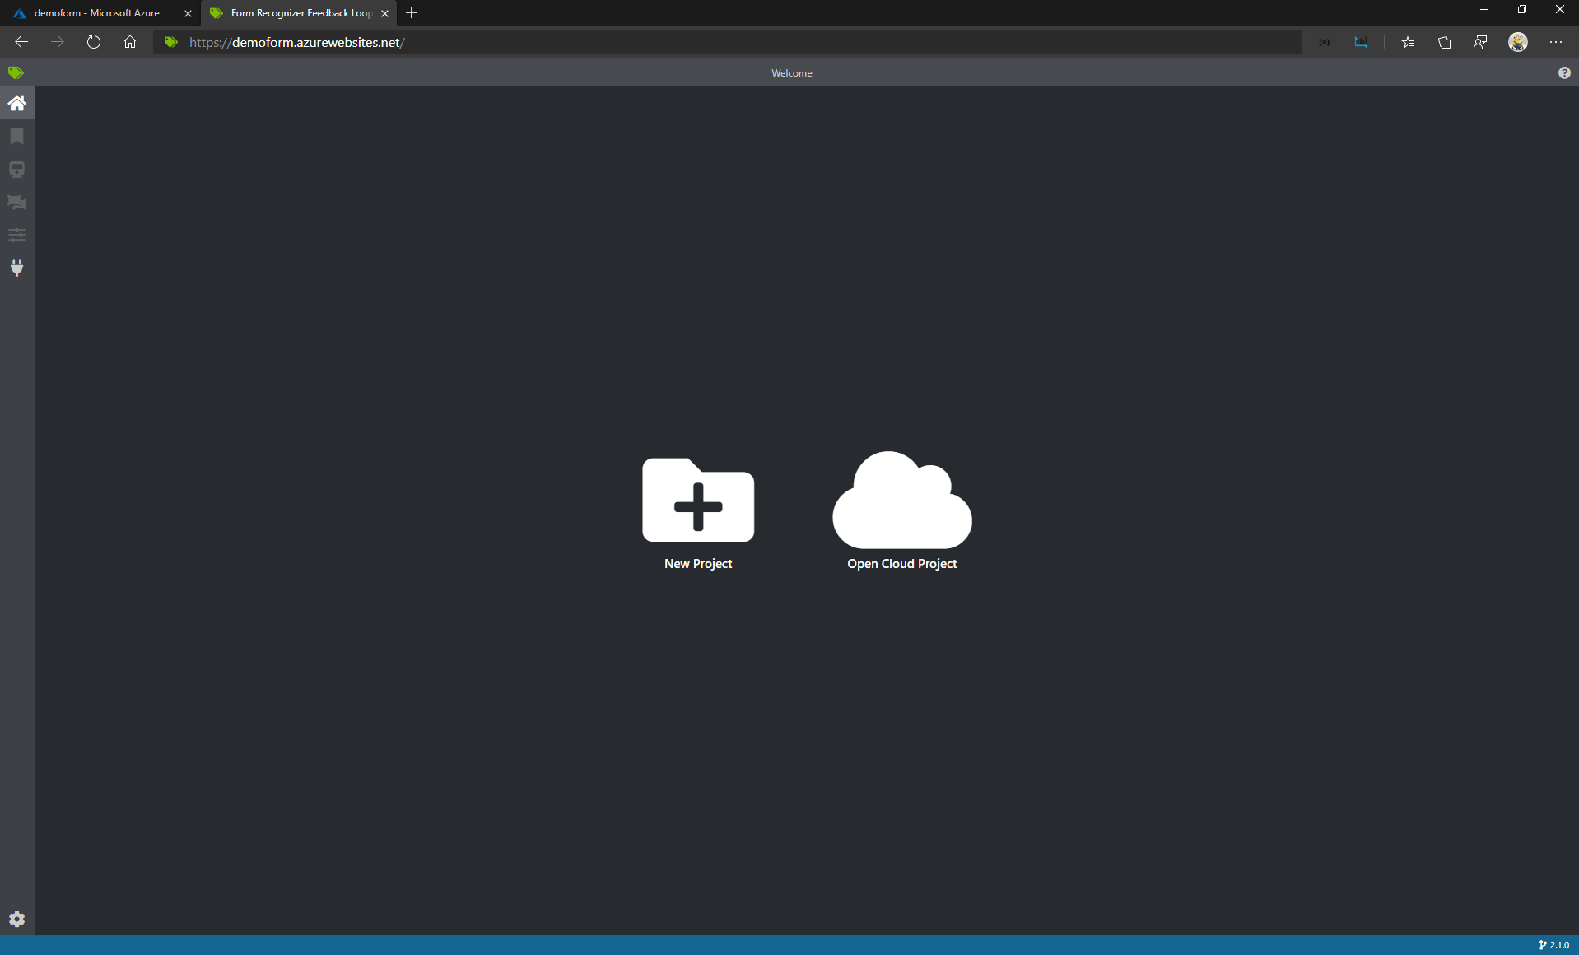This screenshot has height=955, width=1579.
Task: Open Application Settings gear icon
Action: [16, 919]
